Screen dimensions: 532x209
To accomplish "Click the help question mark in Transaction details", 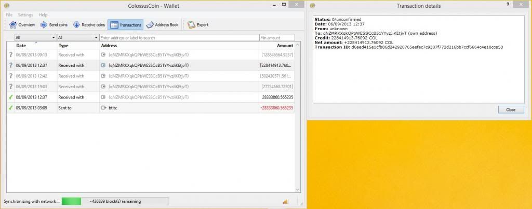I will [x=508, y=4].
